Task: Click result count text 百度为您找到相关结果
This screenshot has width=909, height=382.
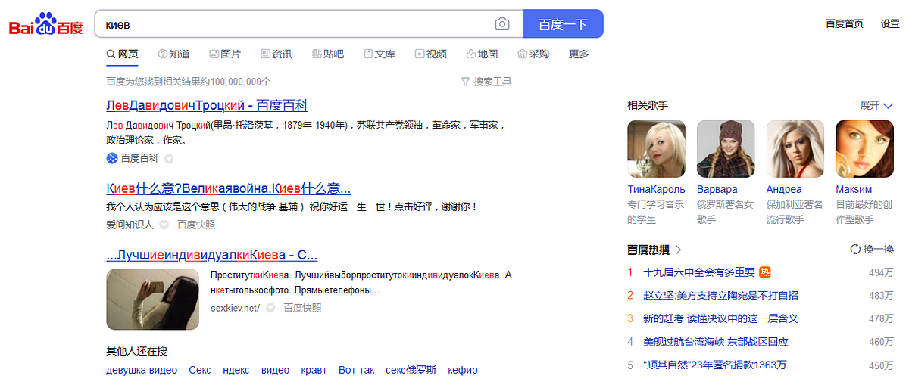Action: (189, 82)
